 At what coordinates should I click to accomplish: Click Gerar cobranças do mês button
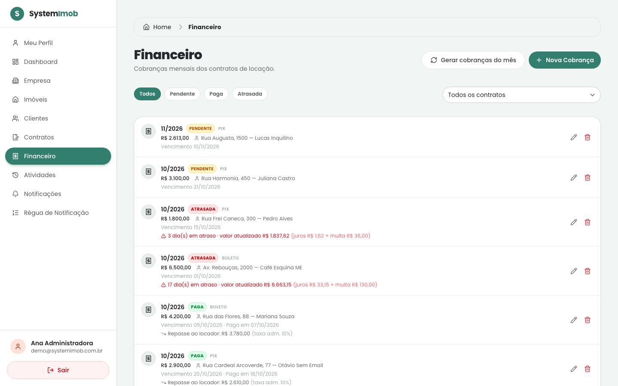pyautogui.click(x=473, y=60)
